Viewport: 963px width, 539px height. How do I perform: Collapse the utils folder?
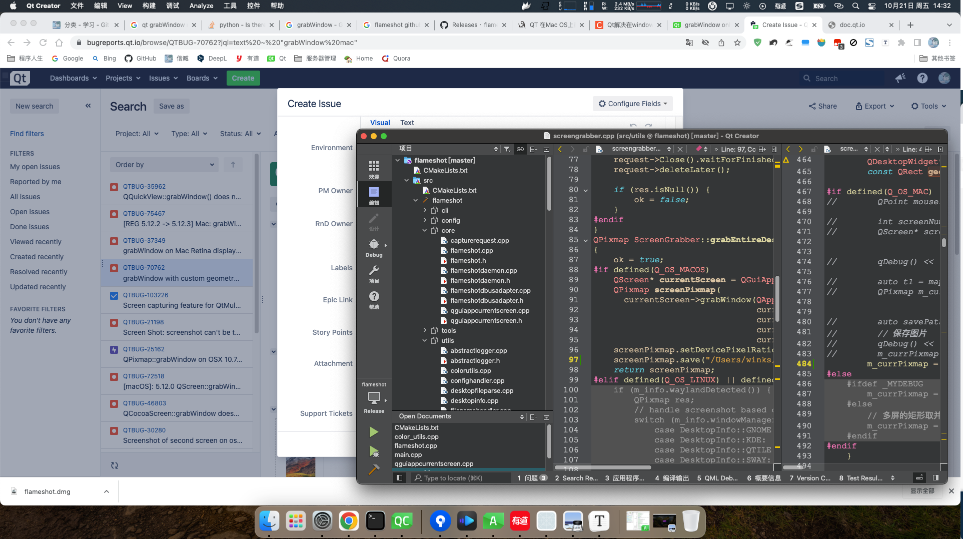tap(425, 340)
